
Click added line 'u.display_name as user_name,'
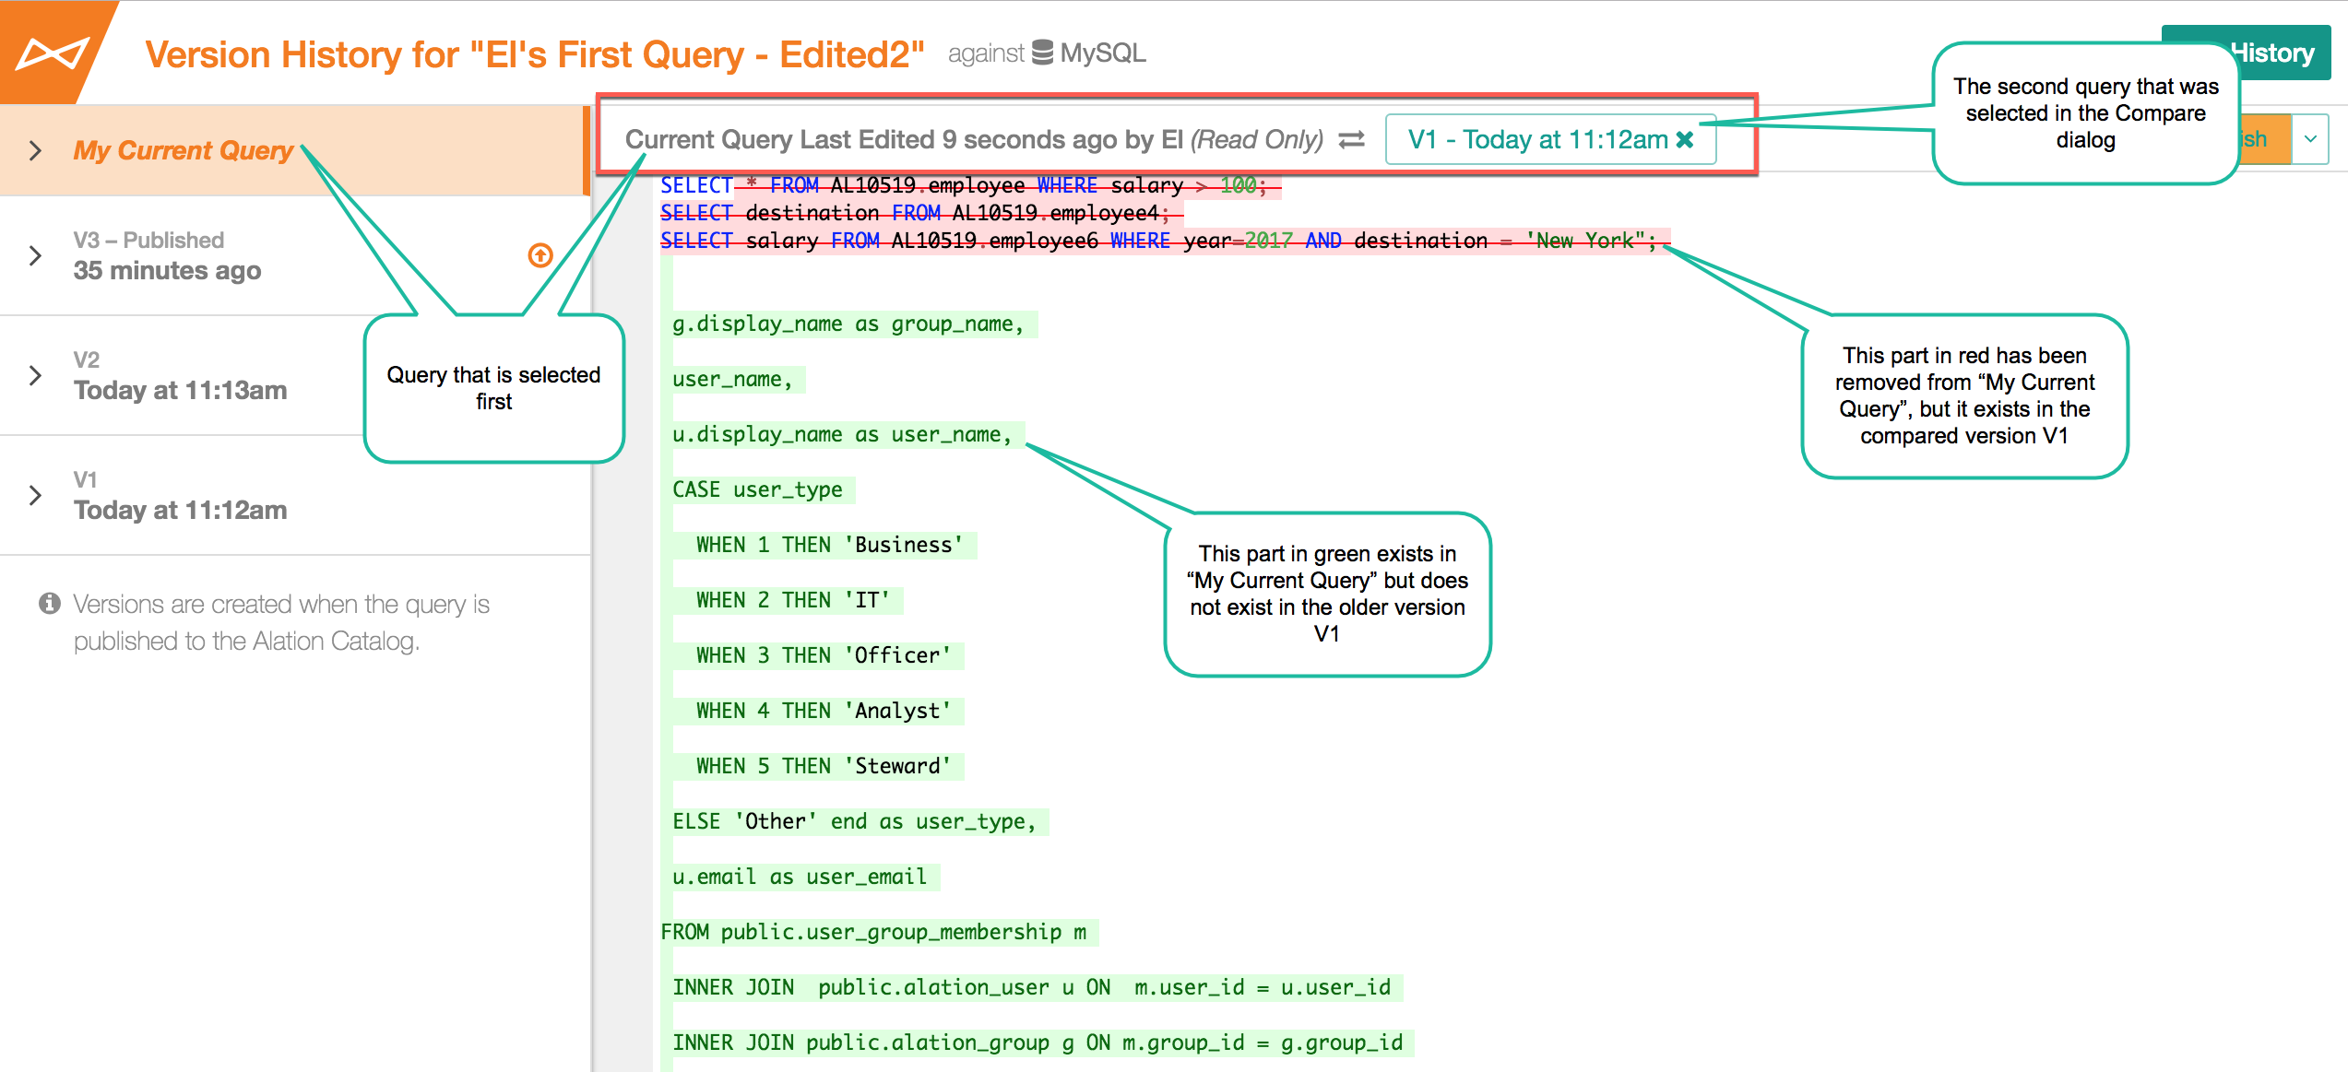[x=842, y=434]
